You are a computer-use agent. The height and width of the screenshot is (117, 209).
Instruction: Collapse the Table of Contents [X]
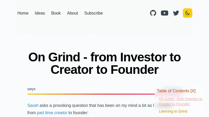pos(176,91)
